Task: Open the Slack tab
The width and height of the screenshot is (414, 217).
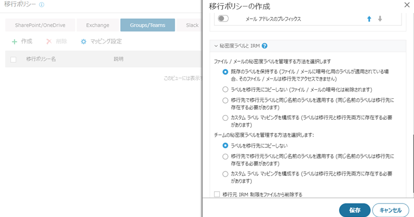Action: (189, 25)
